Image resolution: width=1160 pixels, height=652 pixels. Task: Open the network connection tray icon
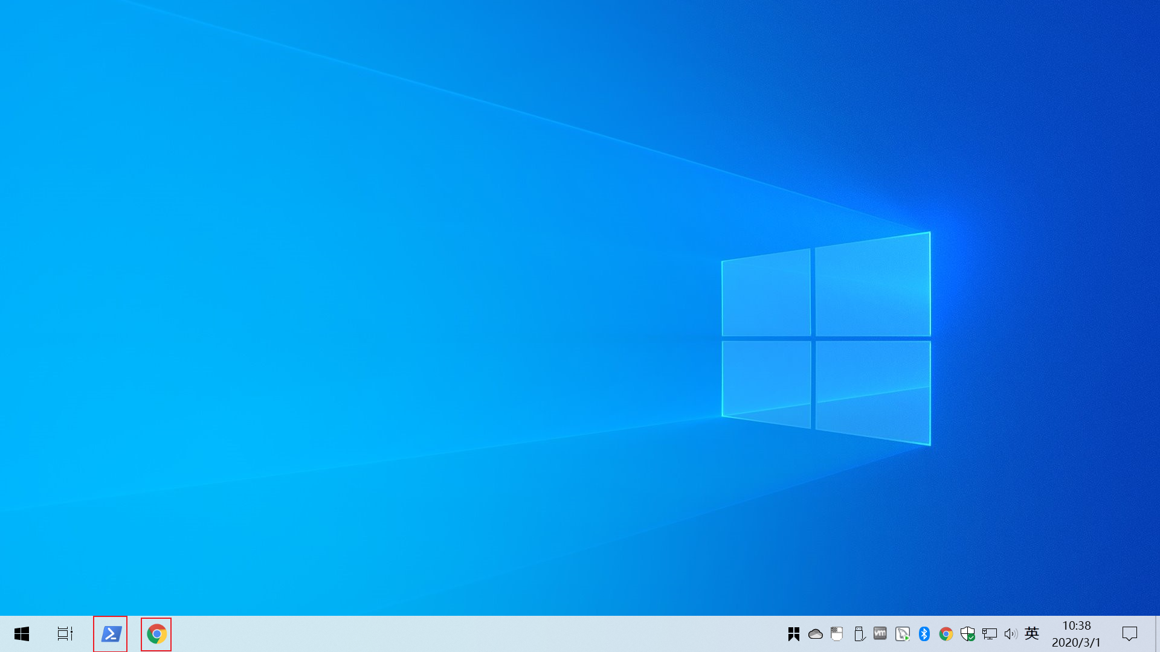[990, 634]
